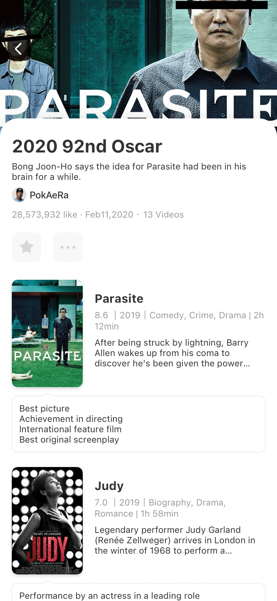Tap the Judy movie title
Viewport: 277px width, 601px height.
click(109, 486)
